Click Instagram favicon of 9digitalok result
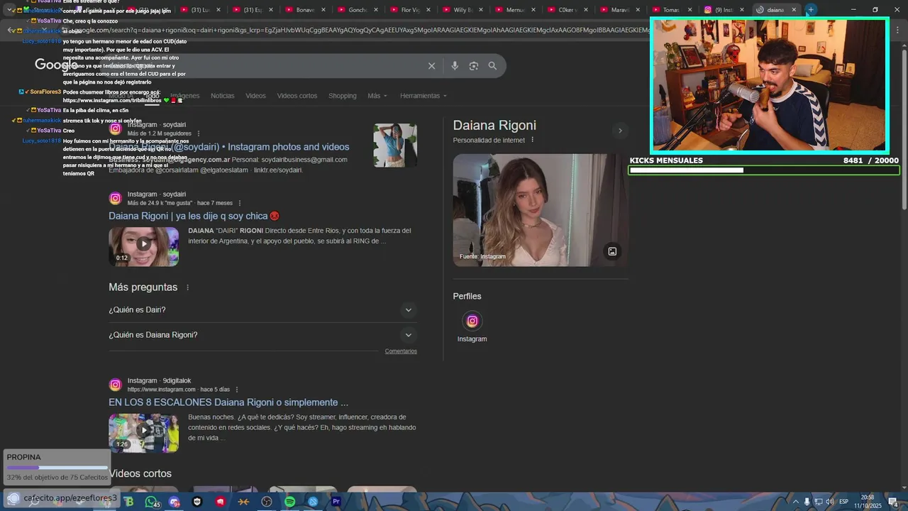Viewport: 908px width, 511px height. point(116,385)
